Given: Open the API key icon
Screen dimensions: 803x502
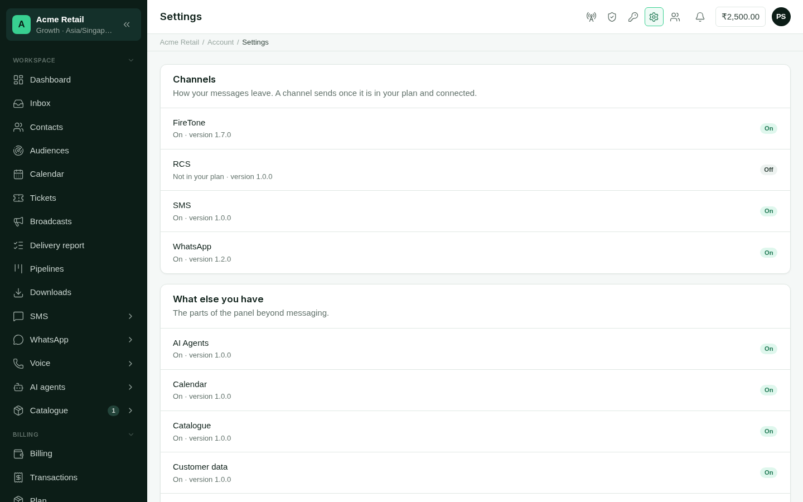Looking at the screenshot, I should point(633,17).
